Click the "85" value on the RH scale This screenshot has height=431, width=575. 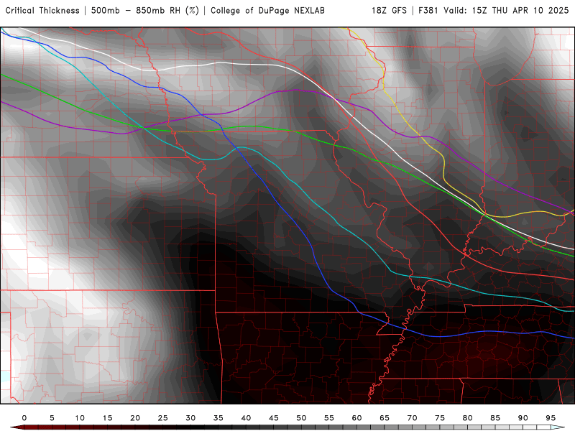point(495,418)
